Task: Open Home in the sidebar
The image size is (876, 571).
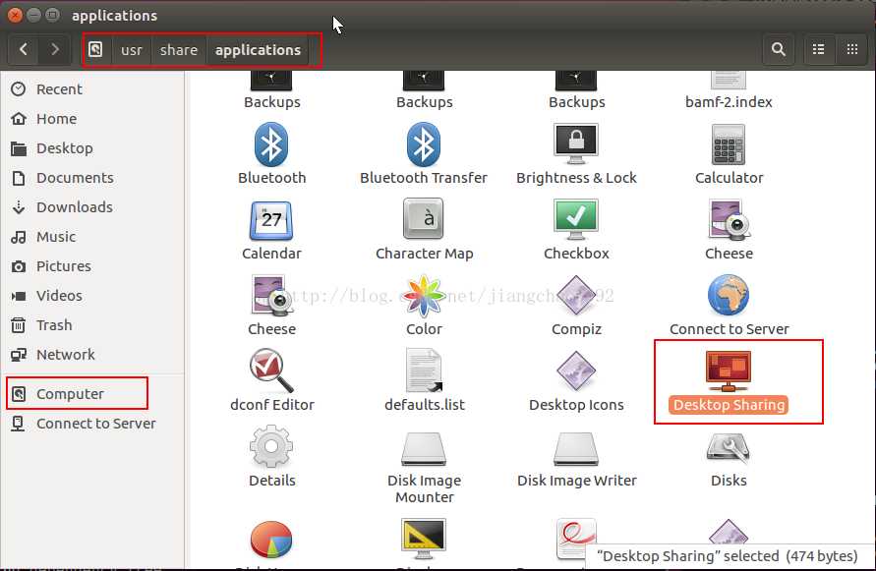Action: click(x=92, y=119)
